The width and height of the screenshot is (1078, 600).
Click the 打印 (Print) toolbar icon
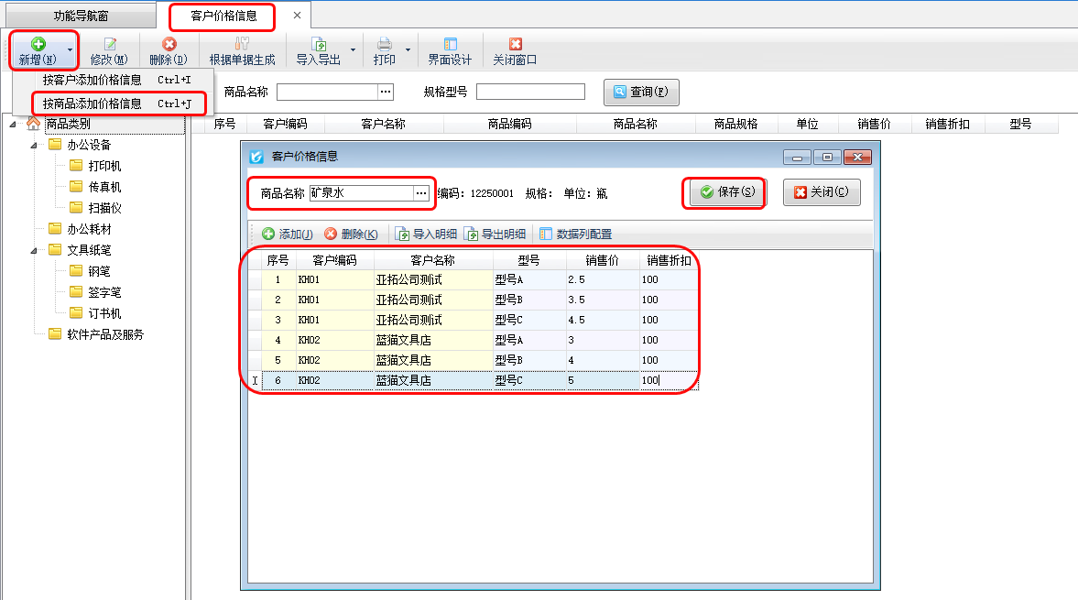pyautogui.click(x=385, y=44)
